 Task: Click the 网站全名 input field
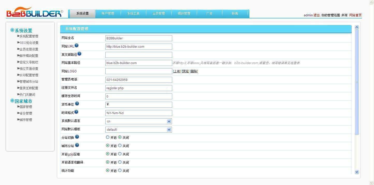139,38
